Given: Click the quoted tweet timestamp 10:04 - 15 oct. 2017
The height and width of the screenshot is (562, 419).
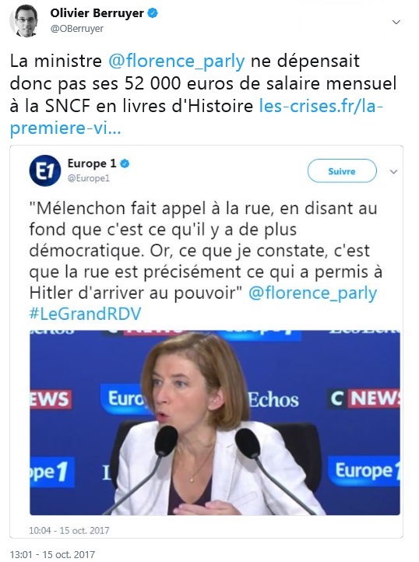Looking at the screenshot, I should click(x=69, y=530).
